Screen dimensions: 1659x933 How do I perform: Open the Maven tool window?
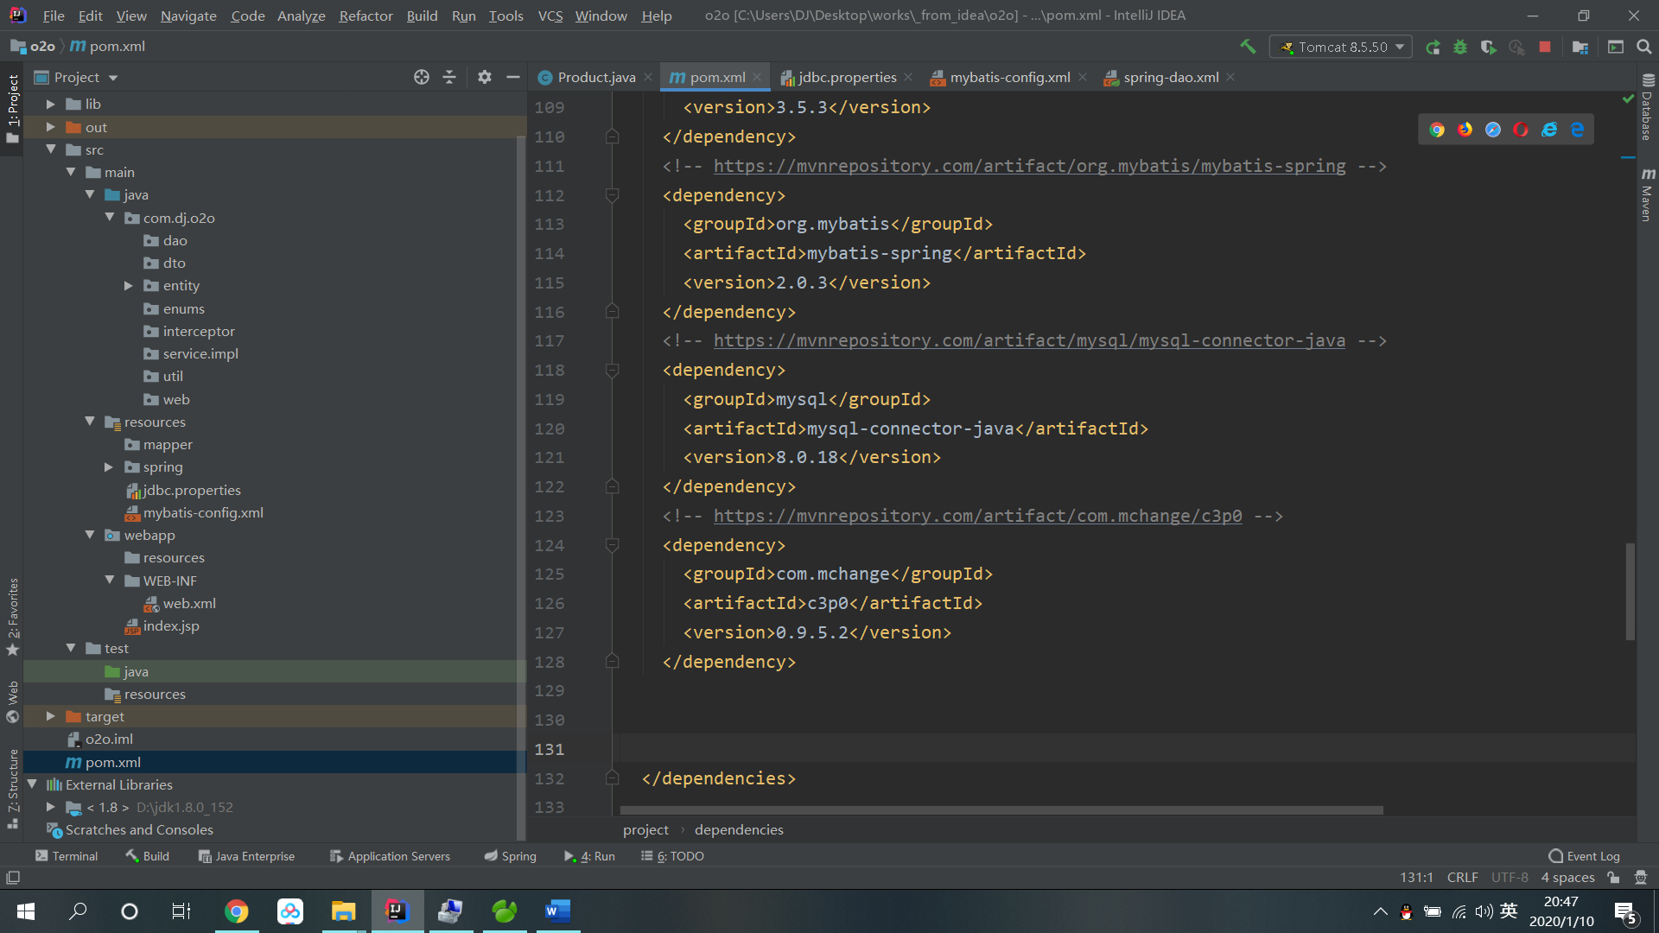coord(1648,195)
